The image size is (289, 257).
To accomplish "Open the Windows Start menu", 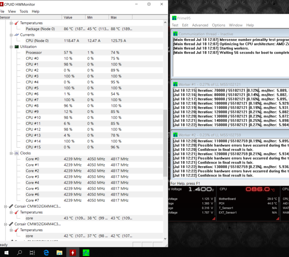I will point(6,253).
